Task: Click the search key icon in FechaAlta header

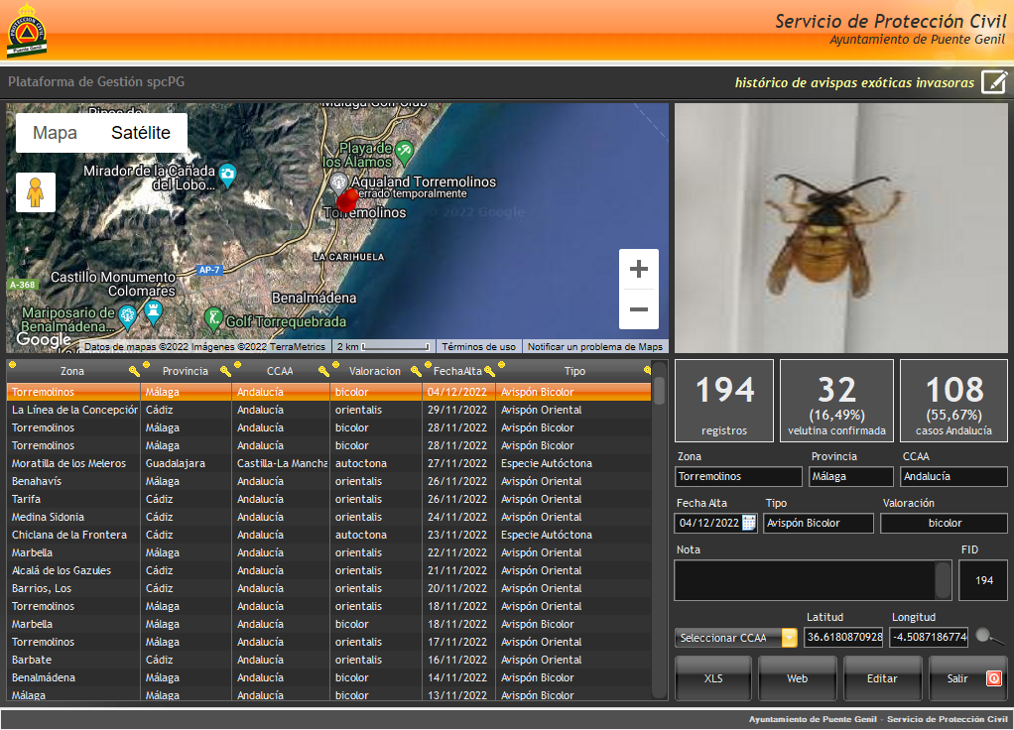Action: click(489, 371)
